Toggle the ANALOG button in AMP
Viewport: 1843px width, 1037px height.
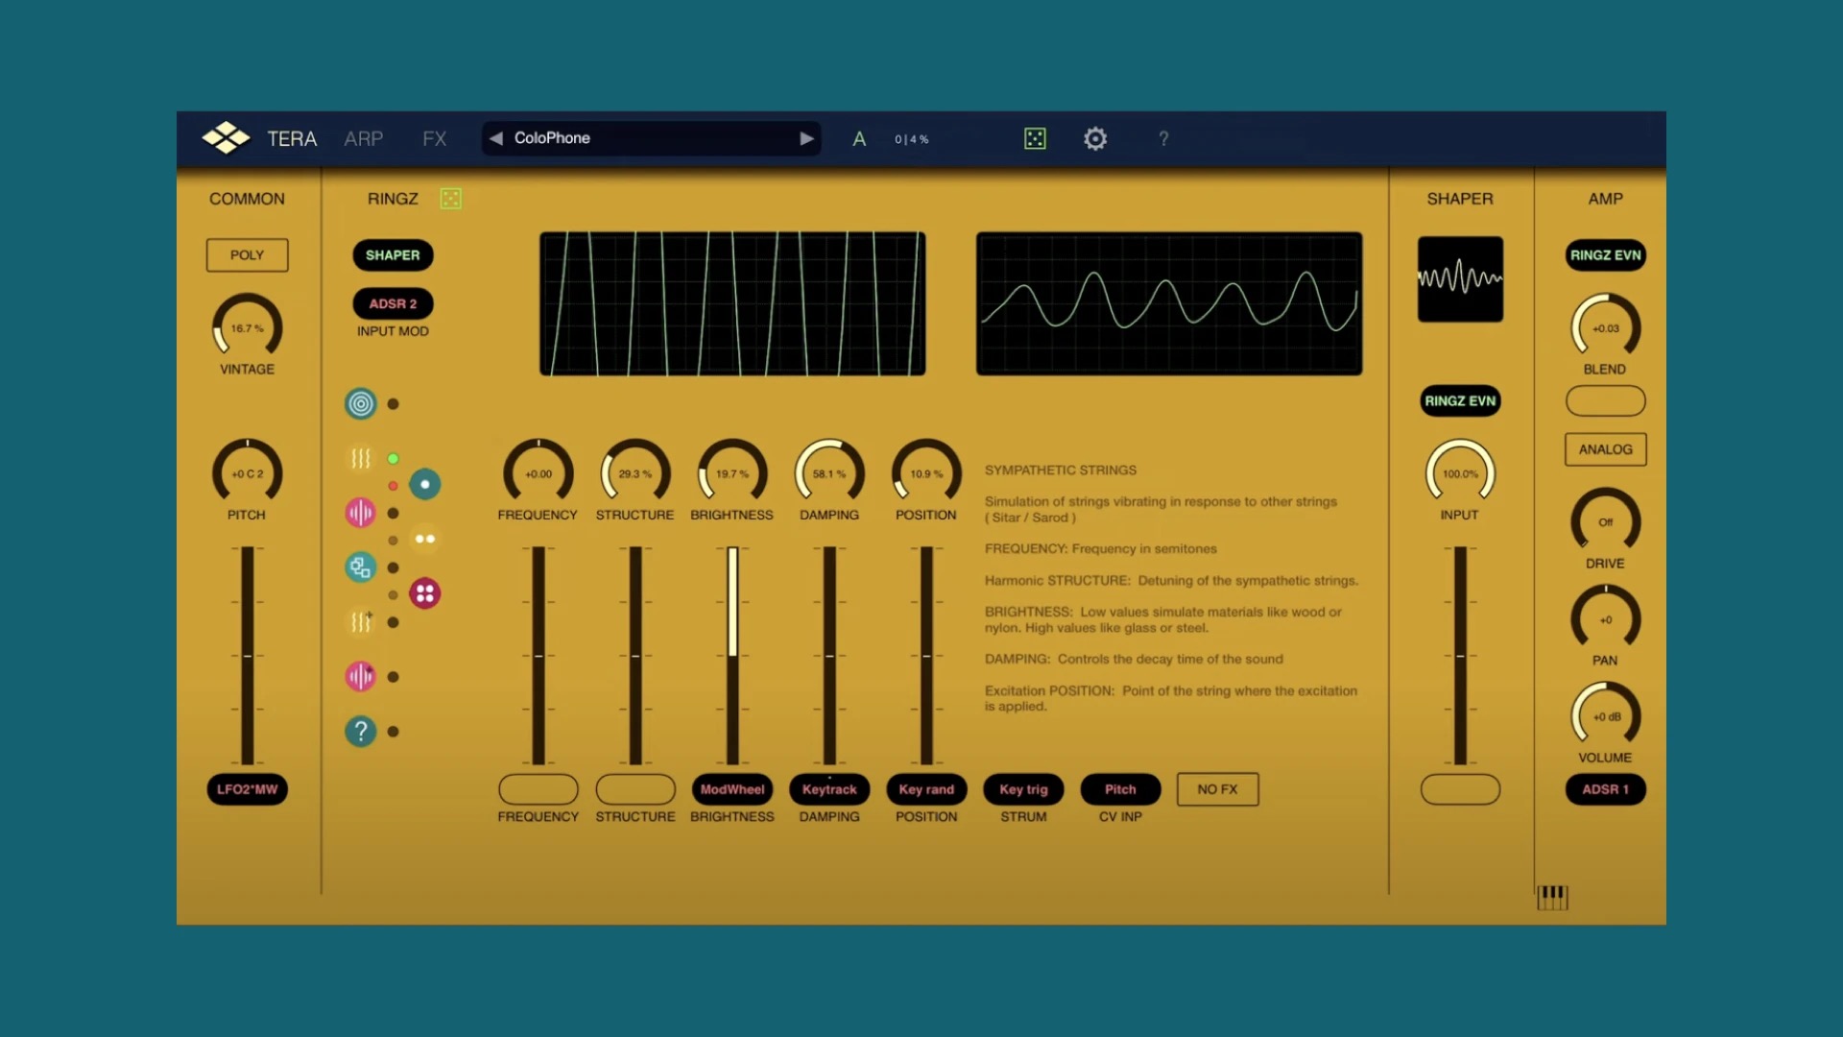(x=1605, y=449)
